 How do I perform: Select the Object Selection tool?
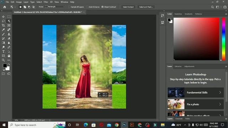9,21
